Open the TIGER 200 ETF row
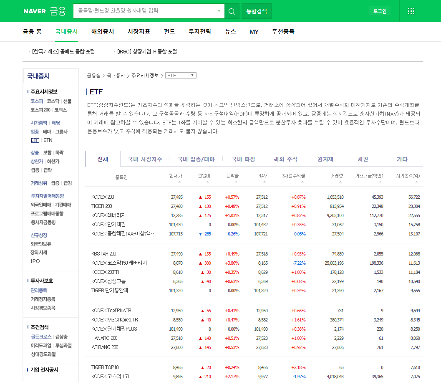441x382 pixels. [x=101, y=206]
